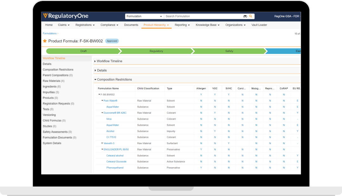342x196 pixels.
Task: Select Tests (0) in the sidebar
Action: [x=48, y=109]
